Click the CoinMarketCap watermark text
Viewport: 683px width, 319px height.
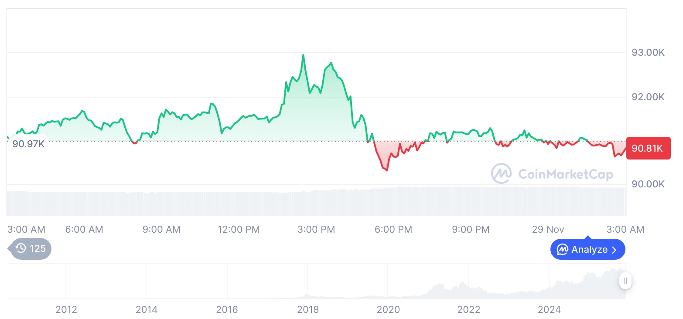tap(566, 174)
